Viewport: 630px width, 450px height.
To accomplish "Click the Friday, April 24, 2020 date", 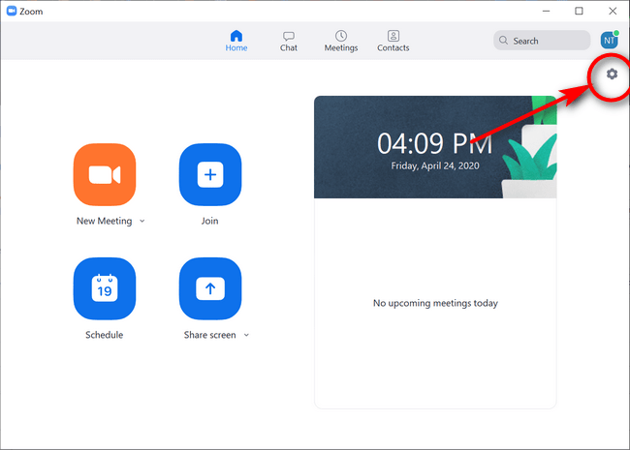I will coord(435,165).
